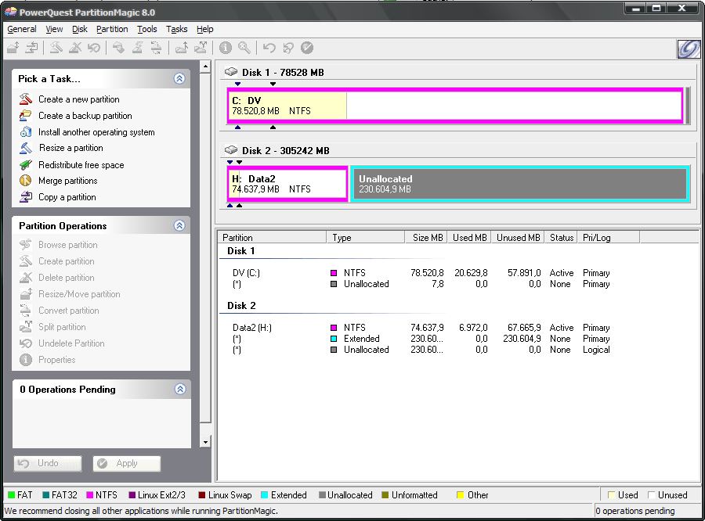Click the Copy a partition task icon

coord(26,196)
